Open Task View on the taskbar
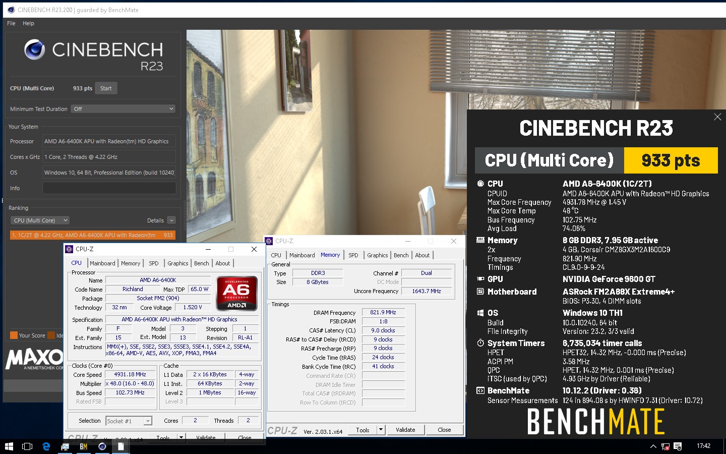 click(x=27, y=446)
